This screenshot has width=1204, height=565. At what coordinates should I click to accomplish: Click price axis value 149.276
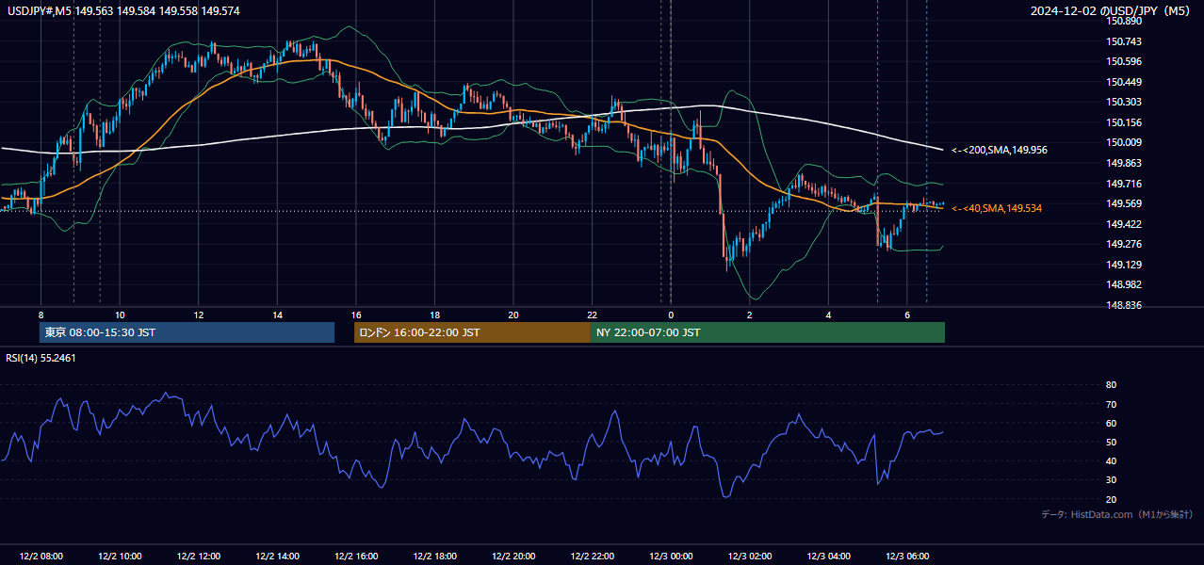pos(1125,244)
